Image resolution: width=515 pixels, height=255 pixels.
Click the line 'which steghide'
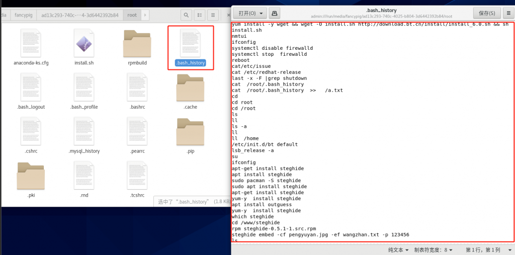(252, 217)
